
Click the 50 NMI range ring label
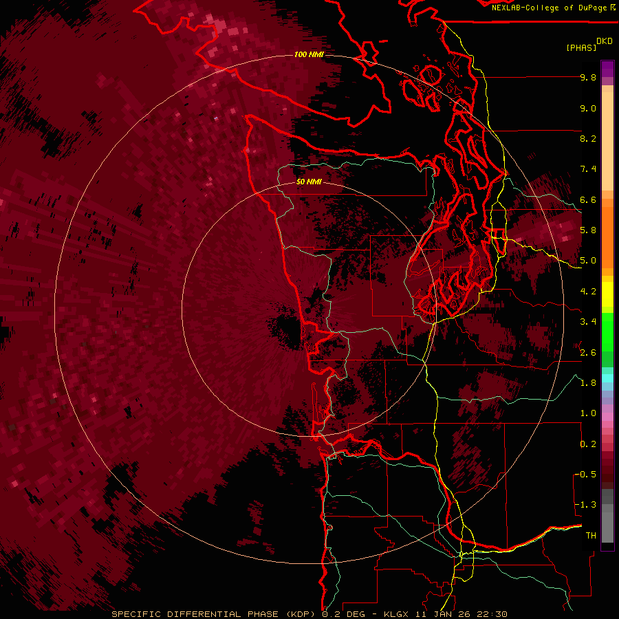(x=309, y=182)
